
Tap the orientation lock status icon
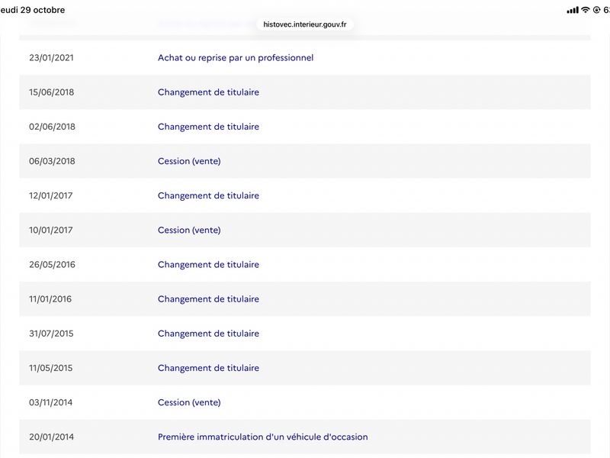(x=597, y=10)
